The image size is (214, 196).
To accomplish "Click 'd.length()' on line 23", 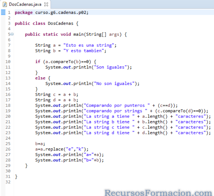I will coord(155,133).
